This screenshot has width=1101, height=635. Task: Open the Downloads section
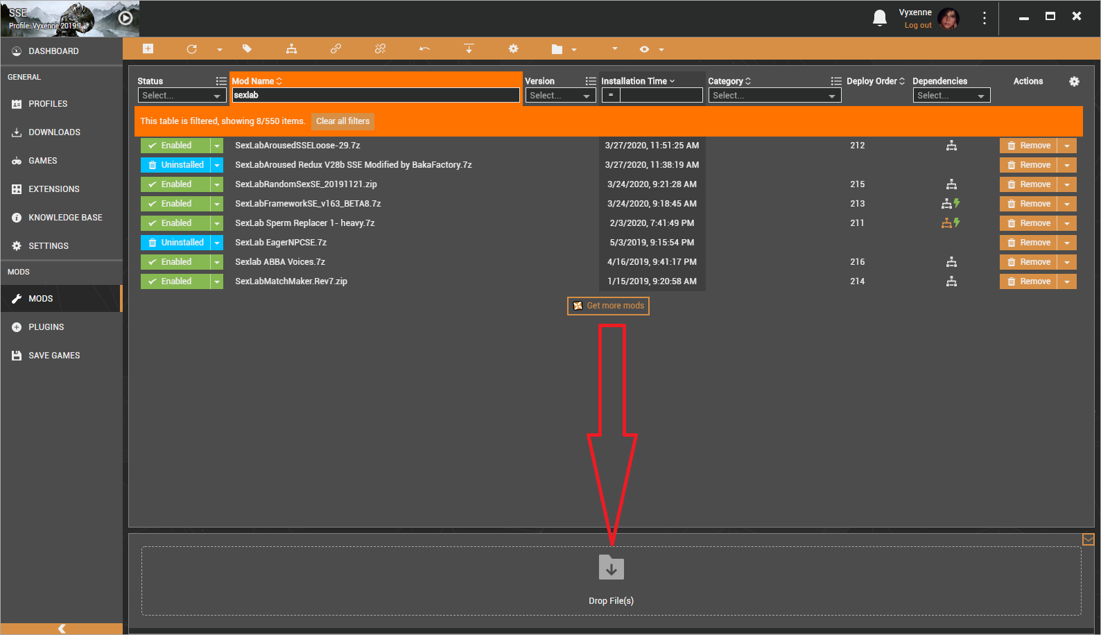coord(62,132)
